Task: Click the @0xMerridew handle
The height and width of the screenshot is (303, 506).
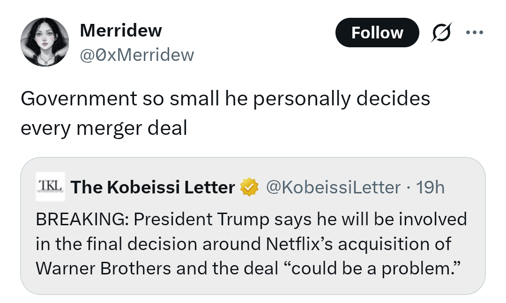Action: (x=137, y=55)
